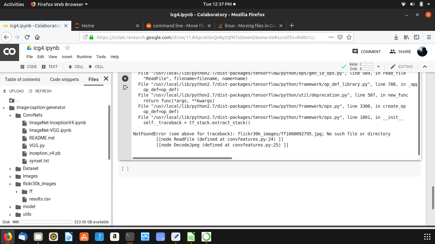435x244 pixels.
Task: Click the SHARE button
Action: 400,51
